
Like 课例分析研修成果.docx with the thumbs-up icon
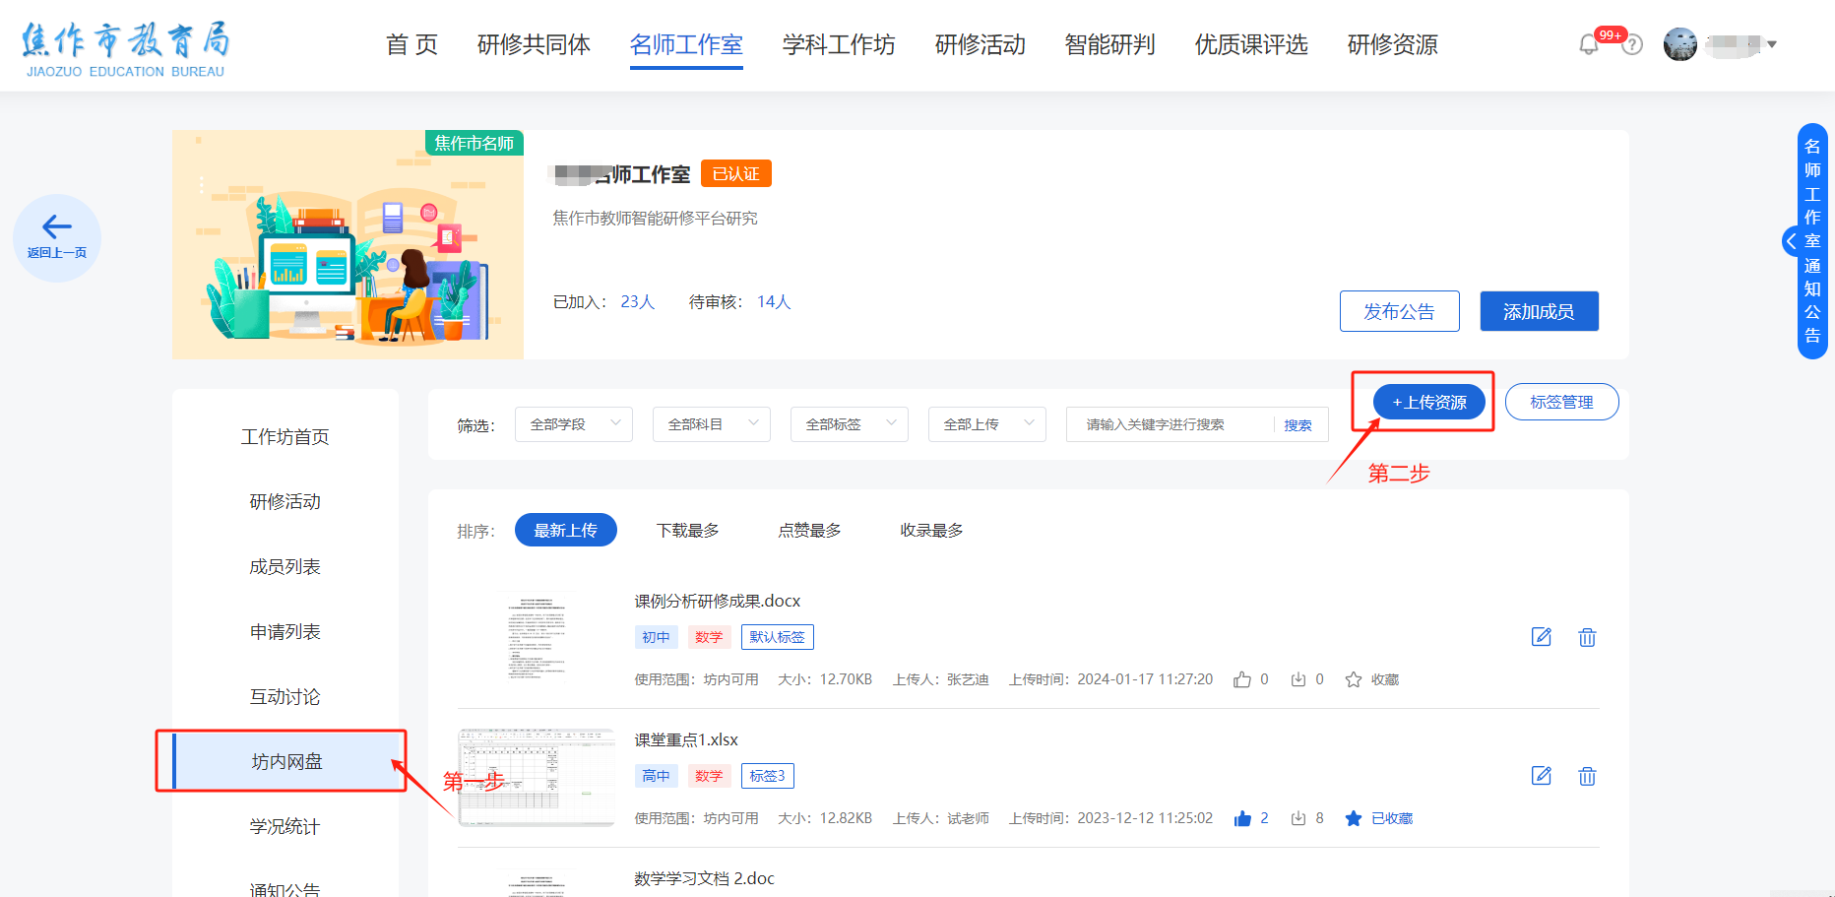pos(1242,679)
